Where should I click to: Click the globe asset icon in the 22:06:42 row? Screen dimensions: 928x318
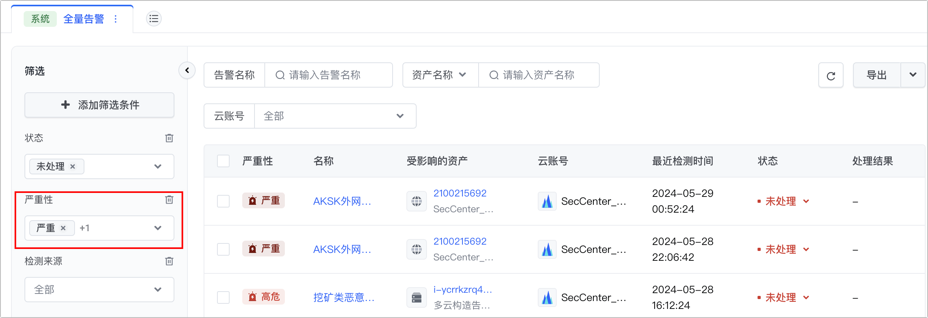point(417,249)
